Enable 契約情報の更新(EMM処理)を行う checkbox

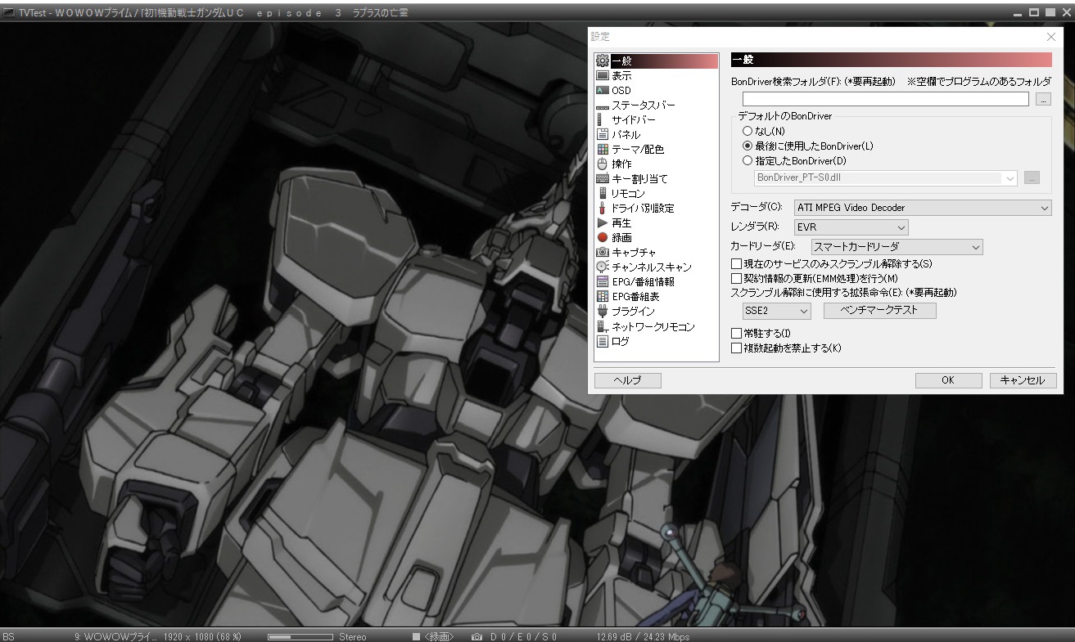point(736,279)
